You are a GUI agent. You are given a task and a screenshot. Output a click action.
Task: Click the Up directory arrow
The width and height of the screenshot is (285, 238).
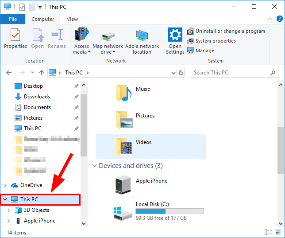point(42,73)
